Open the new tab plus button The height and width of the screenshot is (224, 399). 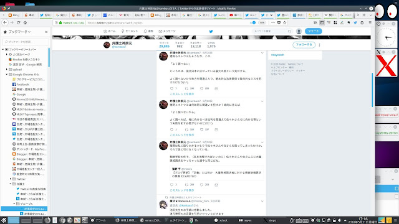(x=364, y=15)
